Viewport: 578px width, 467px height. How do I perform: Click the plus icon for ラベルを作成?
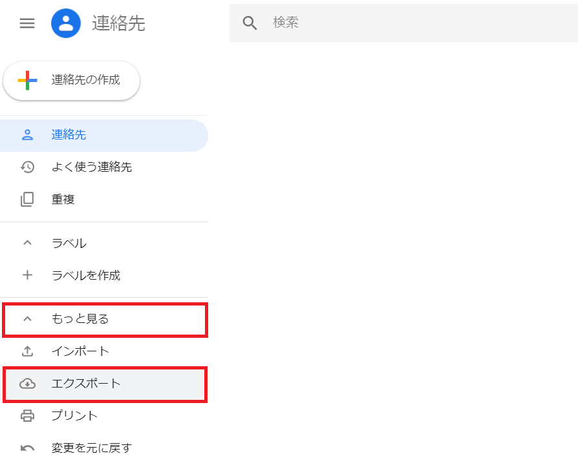point(27,275)
